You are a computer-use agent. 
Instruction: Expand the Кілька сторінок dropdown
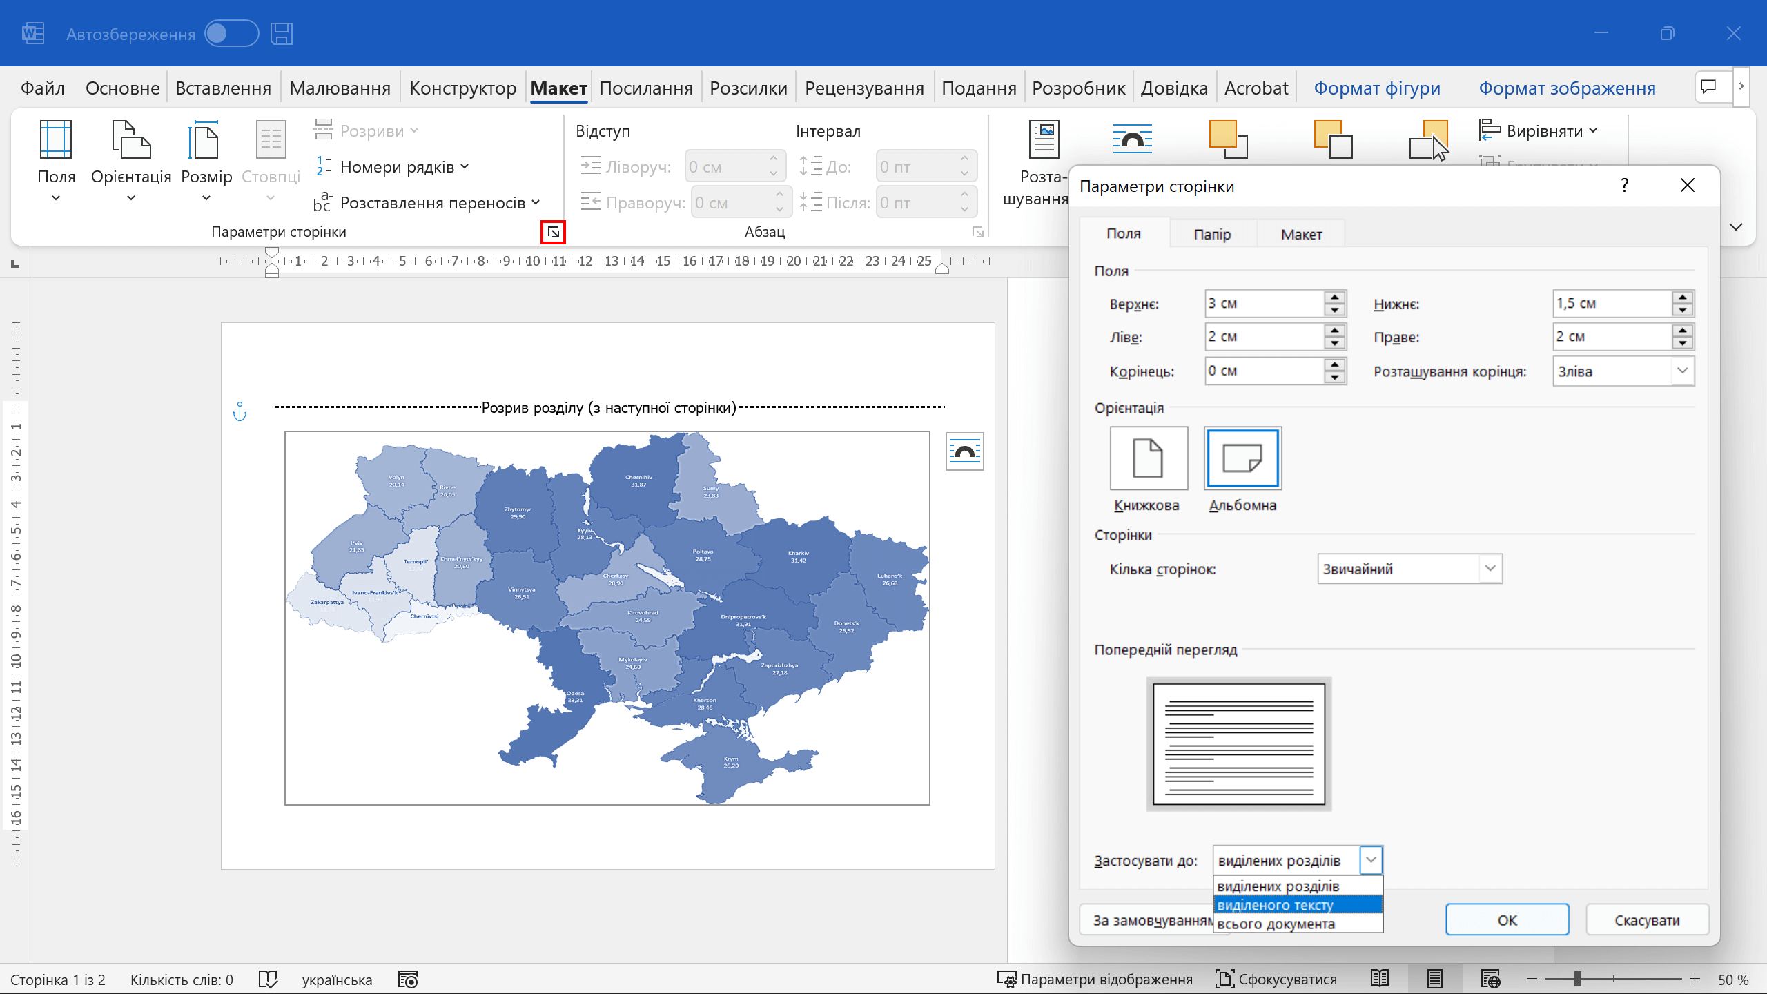[1490, 569]
